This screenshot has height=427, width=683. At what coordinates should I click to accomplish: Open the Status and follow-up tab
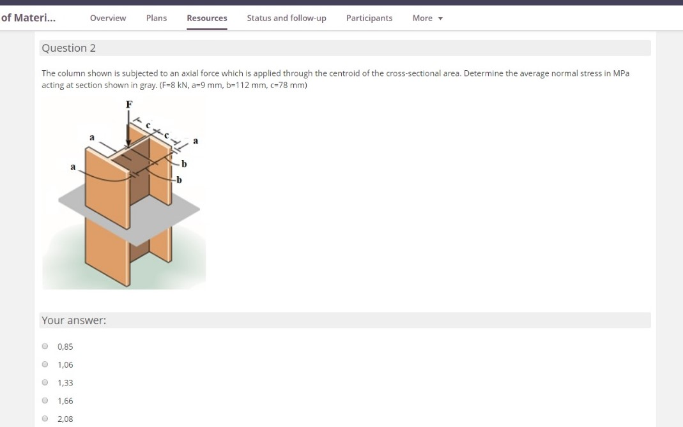286,18
